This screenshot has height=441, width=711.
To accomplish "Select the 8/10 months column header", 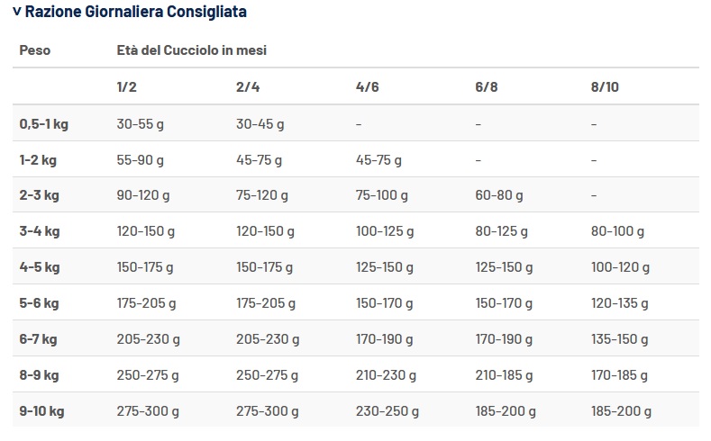I will (605, 87).
